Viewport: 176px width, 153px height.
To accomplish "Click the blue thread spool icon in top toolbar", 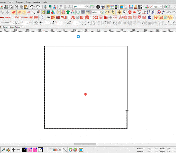I will (121, 7).
